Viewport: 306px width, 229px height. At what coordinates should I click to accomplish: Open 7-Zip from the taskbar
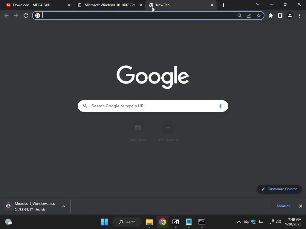(x=175, y=222)
